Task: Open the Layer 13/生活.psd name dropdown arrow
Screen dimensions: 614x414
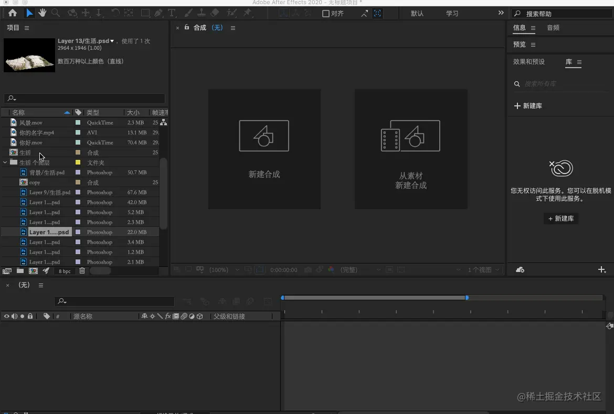Action: [x=112, y=41]
